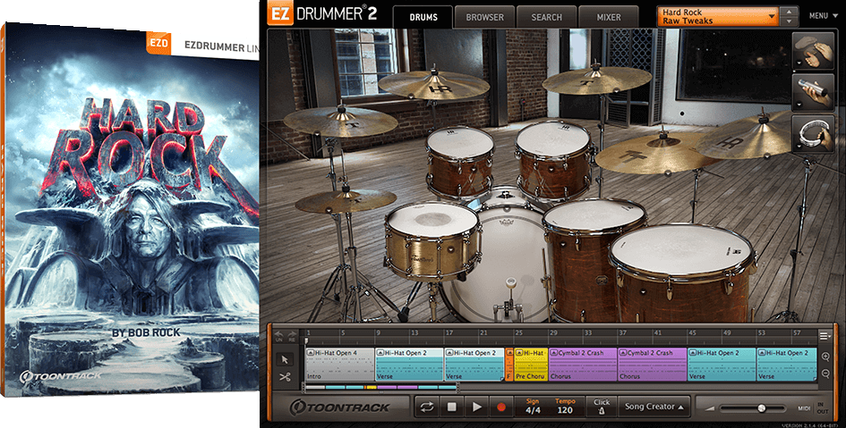Click the shaker percussion pad
This screenshot has width=846, height=428.
pyautogui.click(x=813, y=93)
